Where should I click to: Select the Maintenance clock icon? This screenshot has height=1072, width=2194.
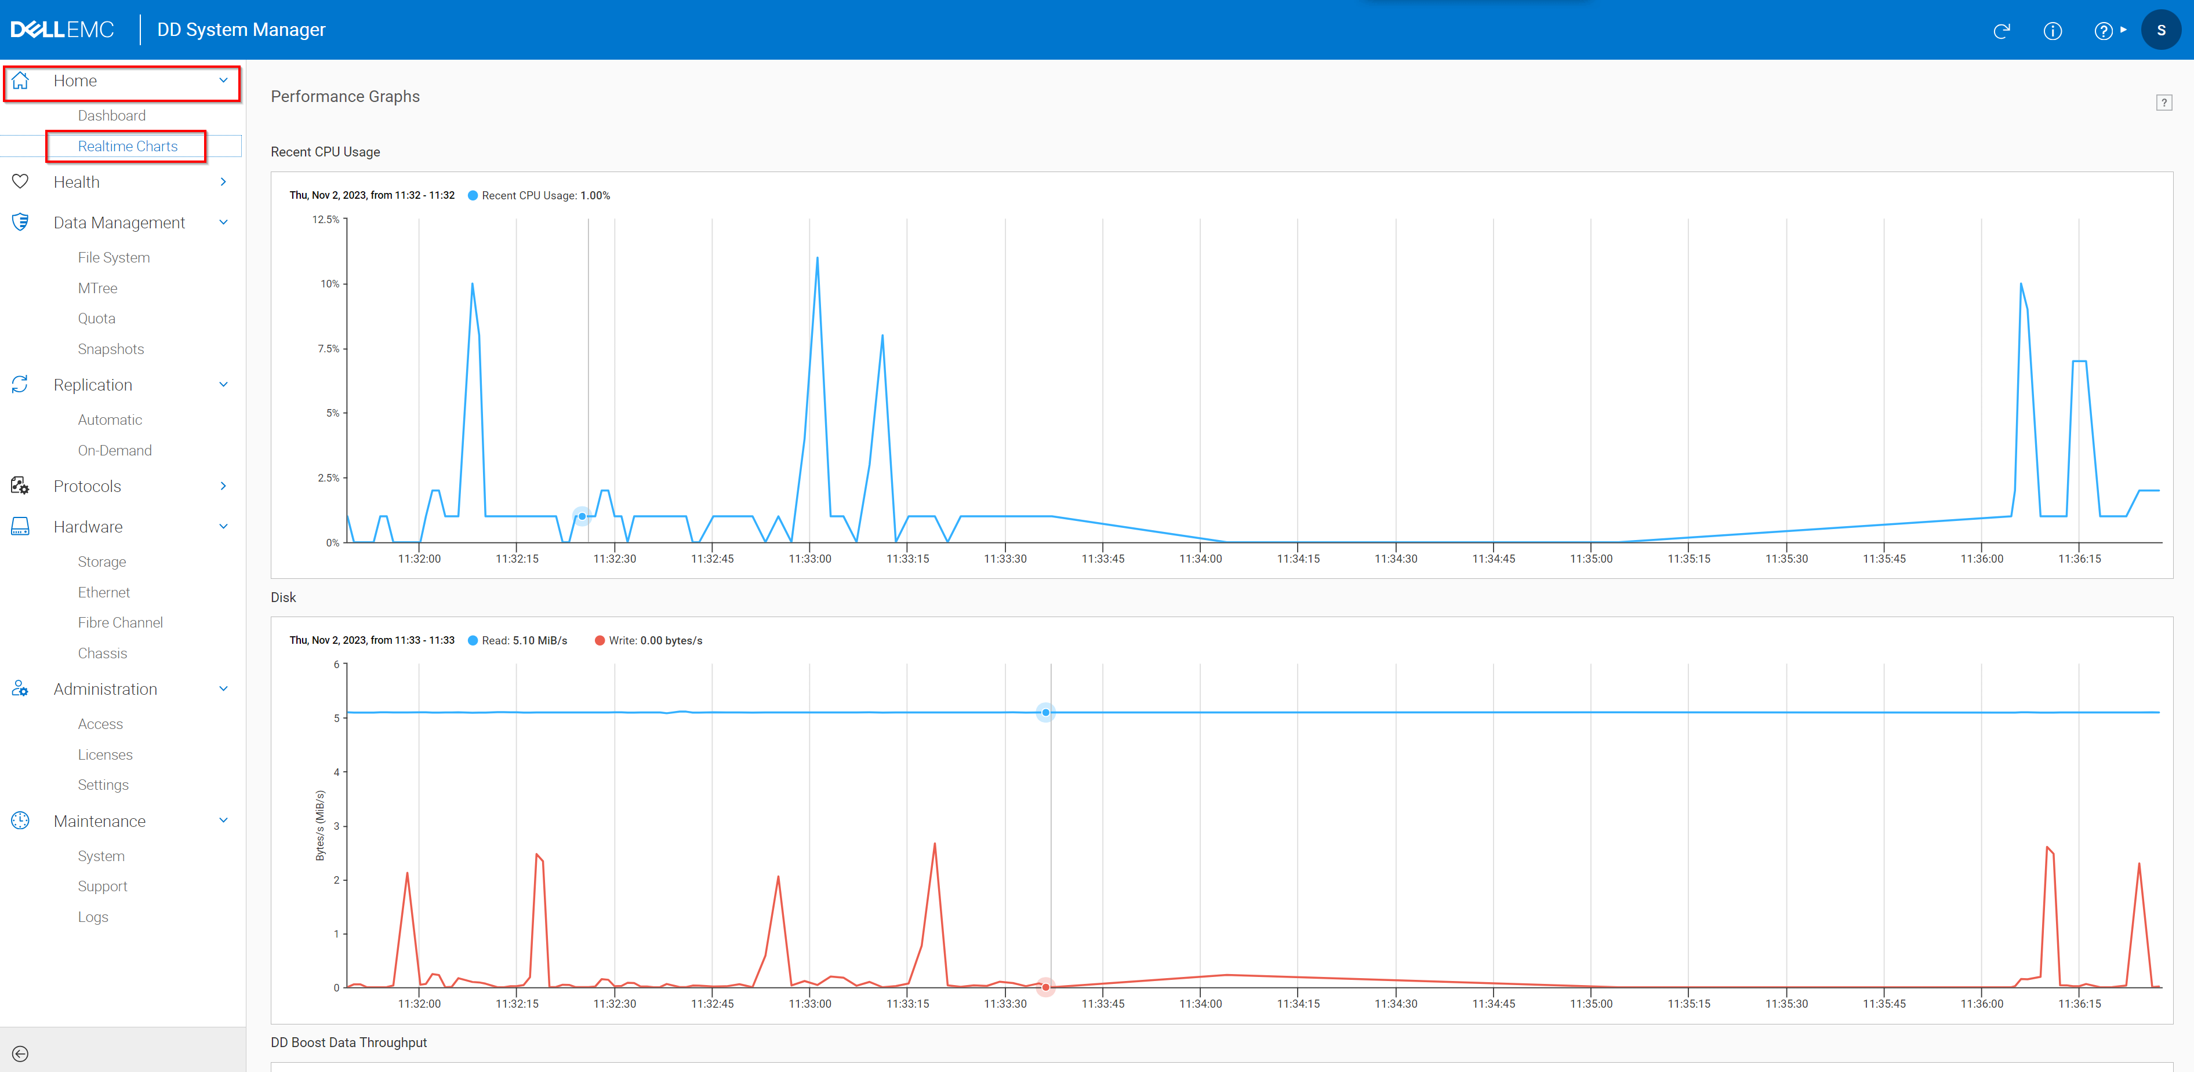[20, 820]
